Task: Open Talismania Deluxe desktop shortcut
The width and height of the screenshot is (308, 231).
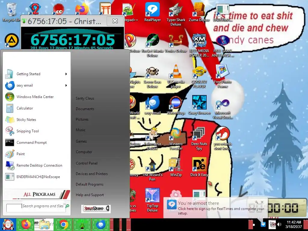Action: (x=152, y=138)
